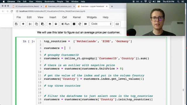Open the Widgets menu
Image resolution: width=187 pixels, height=105 pixels.
92,17
